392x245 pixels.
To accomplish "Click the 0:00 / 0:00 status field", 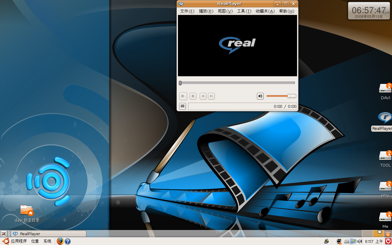I will (x=243, y=106).
